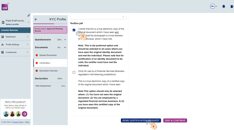Viewport: 234px width, 130px height.
Task: Check the Financial Services Business option checkbox
Action: pyautogui.click(x=74, y=72)
